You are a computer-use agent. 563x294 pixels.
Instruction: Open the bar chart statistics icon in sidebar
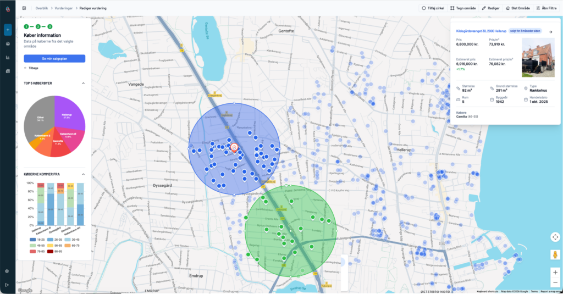8,57
